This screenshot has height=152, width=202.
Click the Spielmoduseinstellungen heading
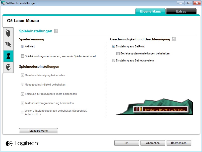pos(39,67)
